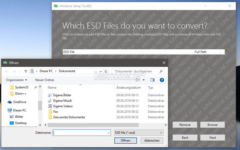The height and width of the screenshot is (150, 240).
Task: Open help with the question mark icon
Action: click(x=162, y=80)
